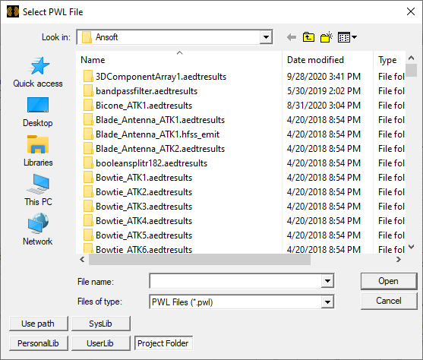Click the vertical scrollbar thumb
The width and height of the screenshot is (423, 360).
coord(411,70)
